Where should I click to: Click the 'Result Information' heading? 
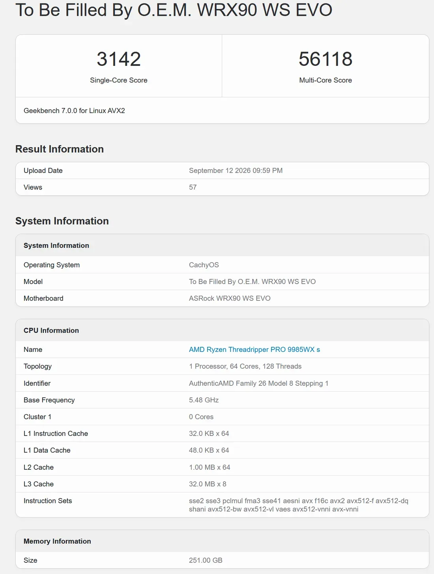pyautogui.click(x=60, y=149)
